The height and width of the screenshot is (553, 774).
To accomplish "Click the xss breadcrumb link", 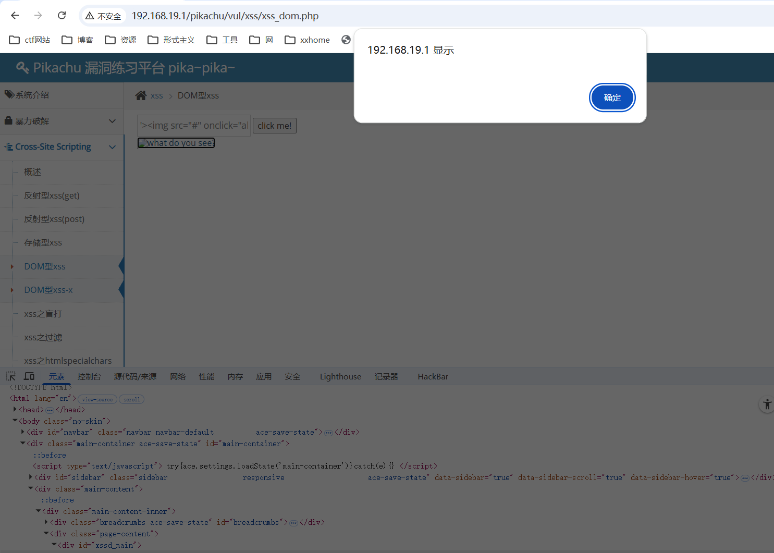I will pyautogui.click(x=157, y=95).
